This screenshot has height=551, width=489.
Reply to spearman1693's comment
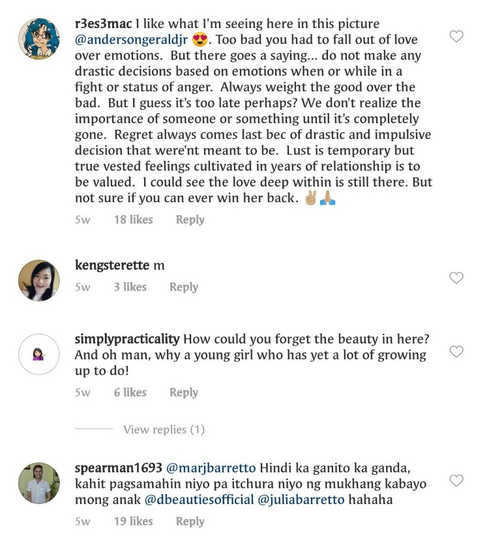[x=190, y=521]
